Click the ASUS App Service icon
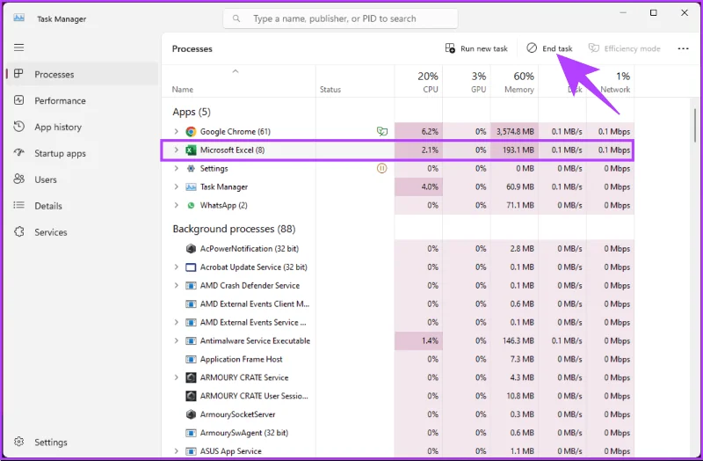The width and height of the screenshot is (703, 461). [x=191, y=451]
